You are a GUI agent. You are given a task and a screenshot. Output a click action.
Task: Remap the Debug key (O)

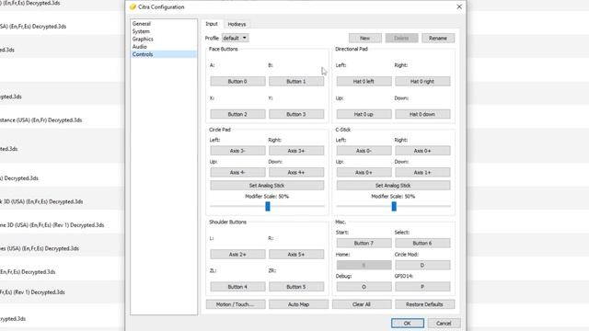[364, 287]
